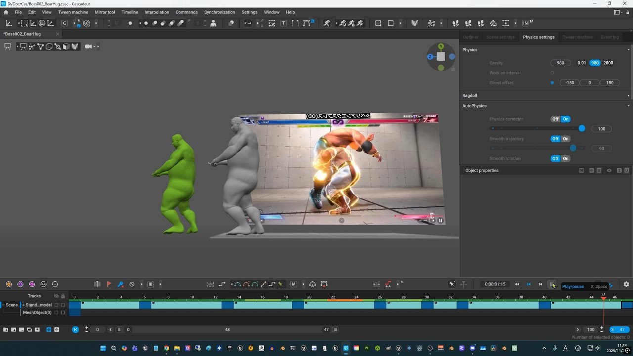Image resolution: width=633 pixels, height=356 pixels.
Task: Click the blue jump-to-start button below timeline
Action: coord(75,330)
